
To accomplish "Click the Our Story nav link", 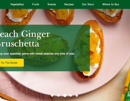I will tap(88, 4).
